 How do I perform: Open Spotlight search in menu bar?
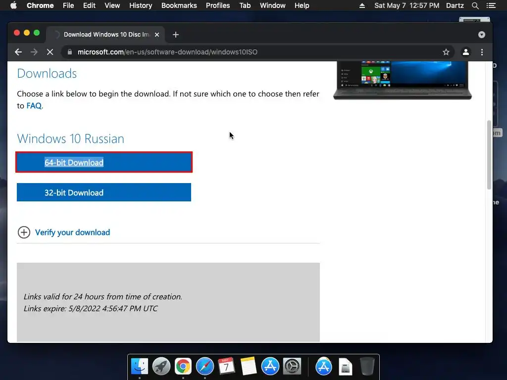[475, 5]
